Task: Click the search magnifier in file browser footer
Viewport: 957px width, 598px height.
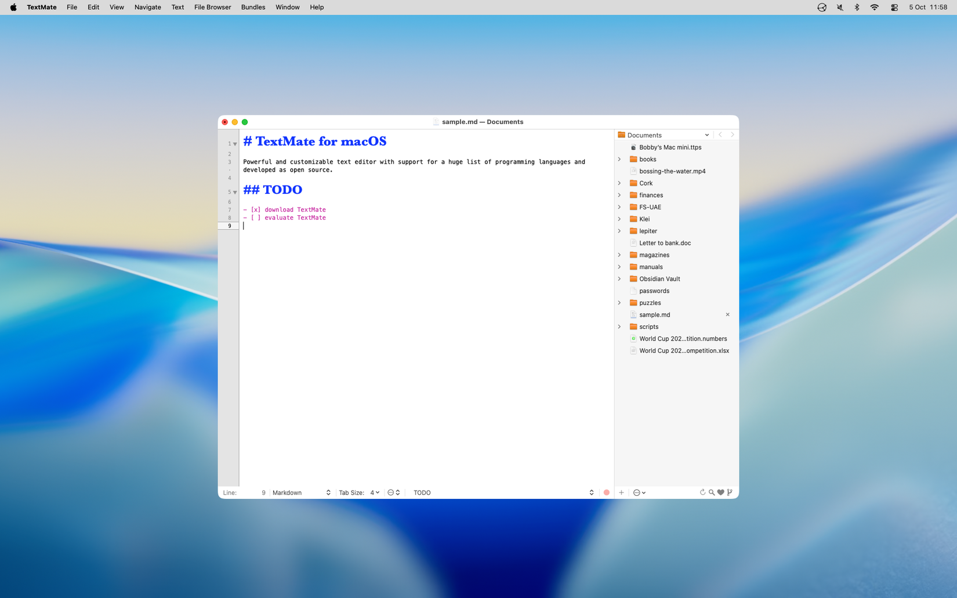Action: 712,492
